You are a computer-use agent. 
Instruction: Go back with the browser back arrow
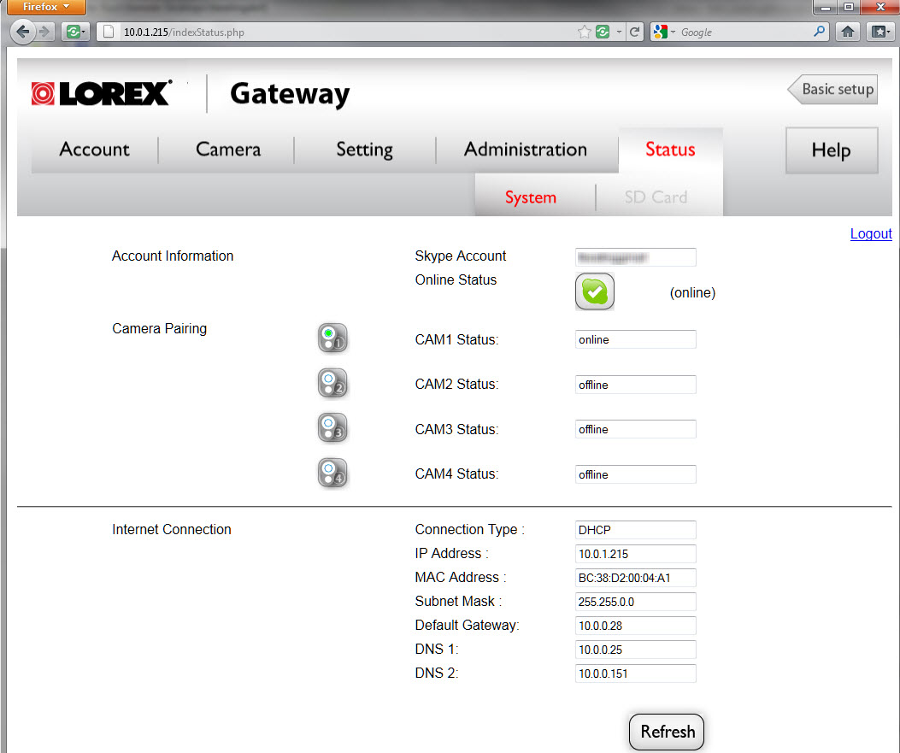point(24,32)
